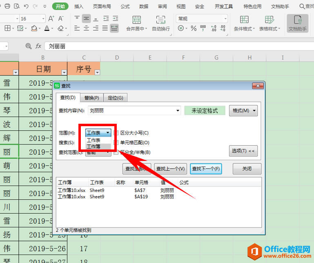Image resolution: width=314 pixels, height=263 pixels.
Task: Switch to the 开始 ribbon tab
Action: point(60,7)
